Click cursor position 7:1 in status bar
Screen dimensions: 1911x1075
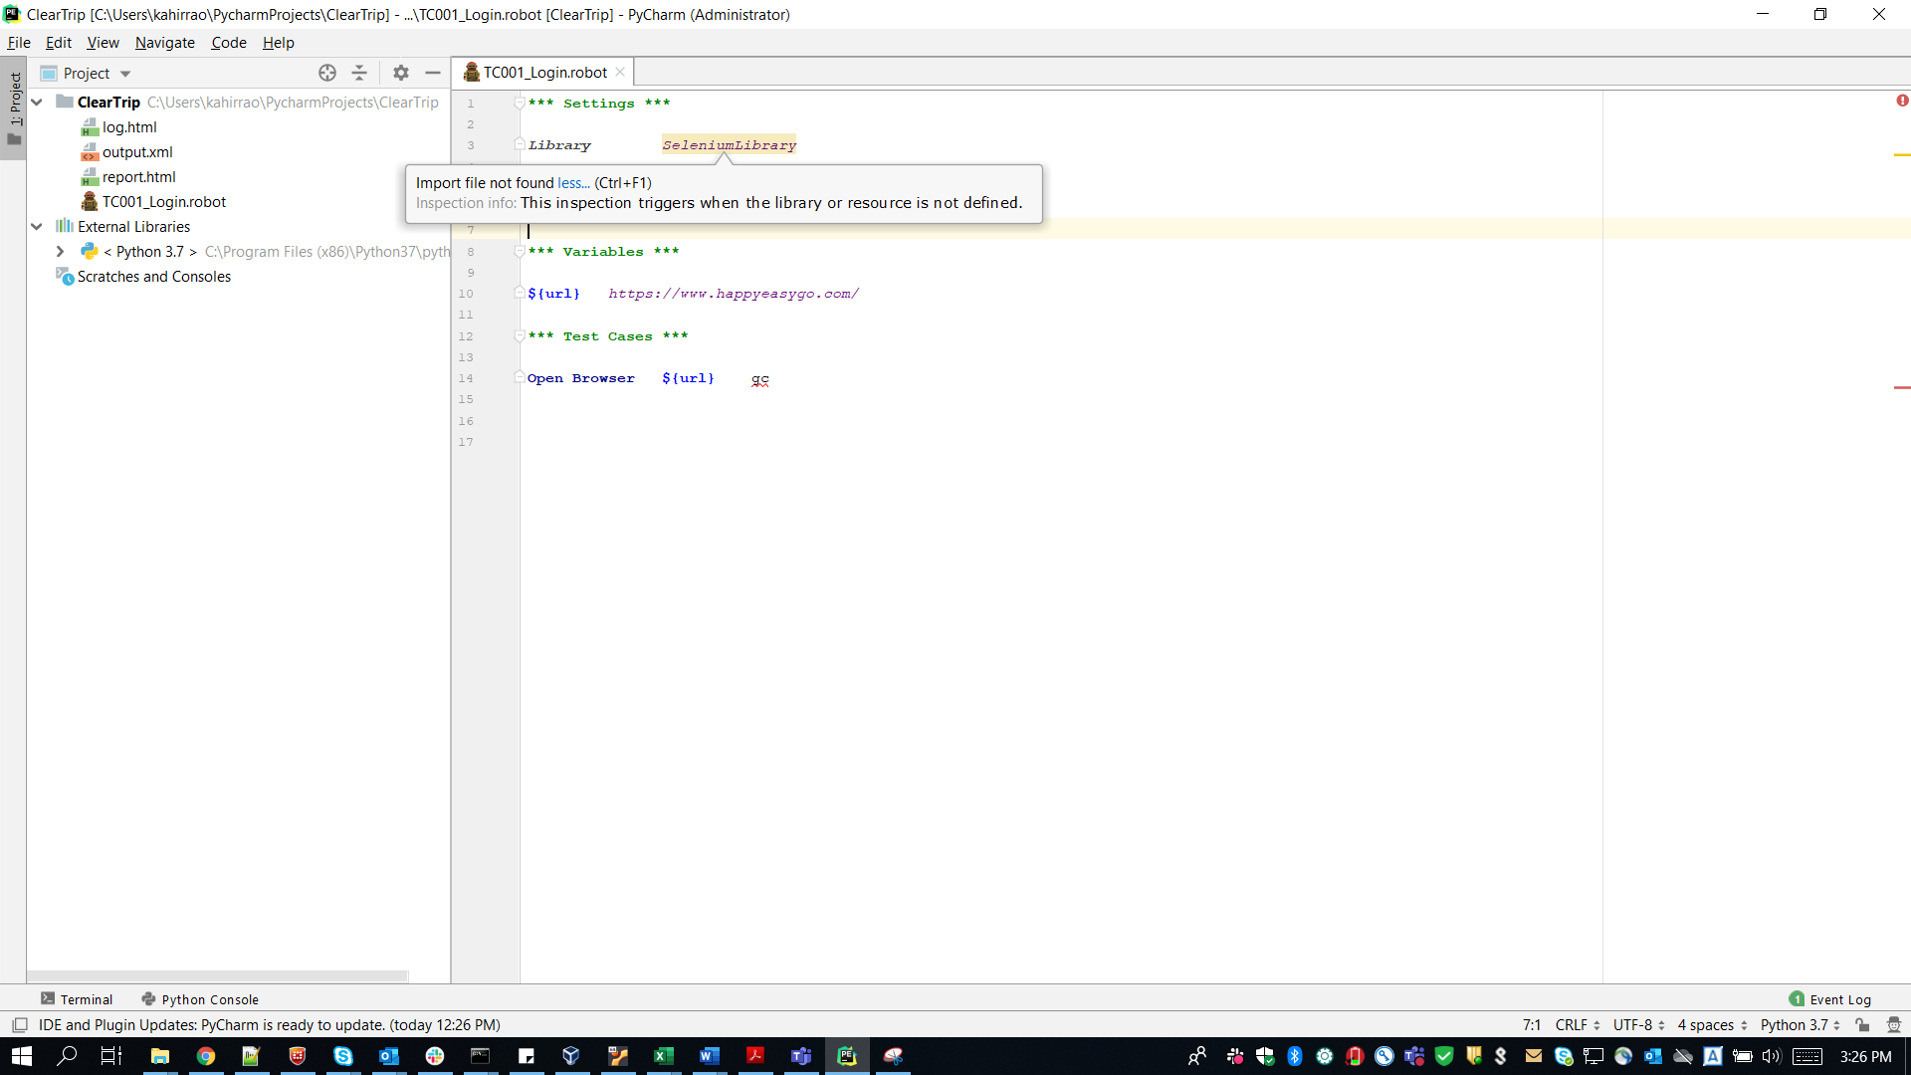(x=1532, y=1025)
